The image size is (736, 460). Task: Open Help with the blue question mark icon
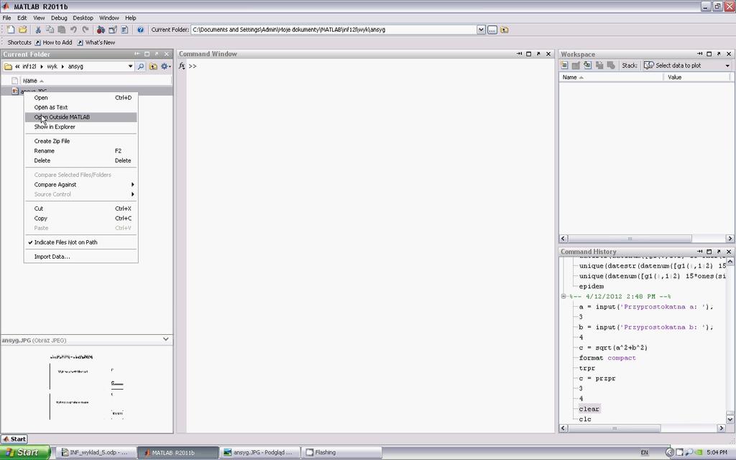pos(140,29)
